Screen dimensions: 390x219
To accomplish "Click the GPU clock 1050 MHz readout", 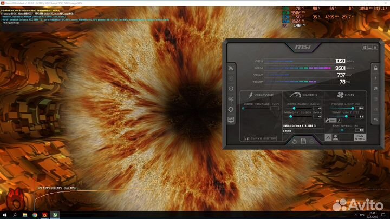I will pos(344,61).
